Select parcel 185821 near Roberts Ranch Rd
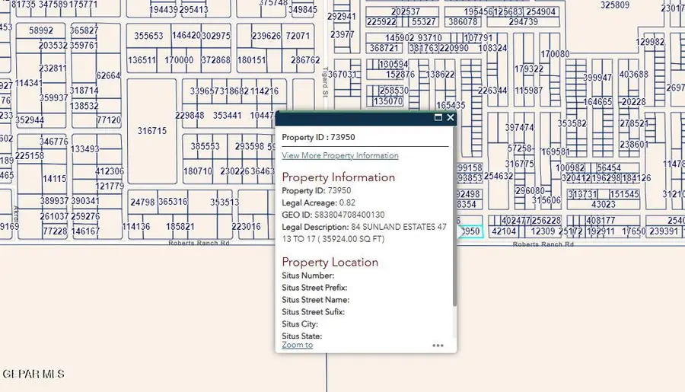The height and width of the screenshot is (392, 685). point(180,227)
